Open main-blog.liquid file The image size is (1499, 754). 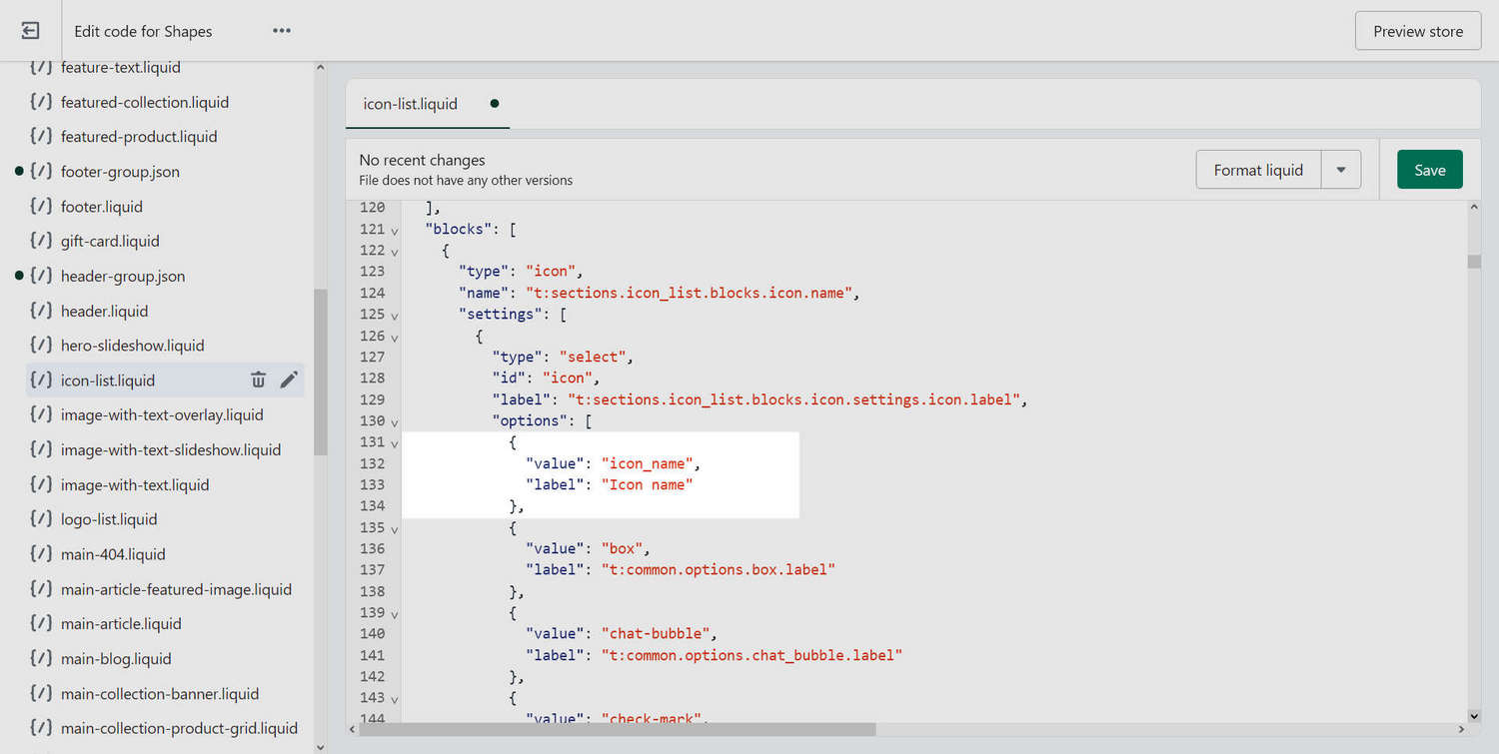[116, 658]
